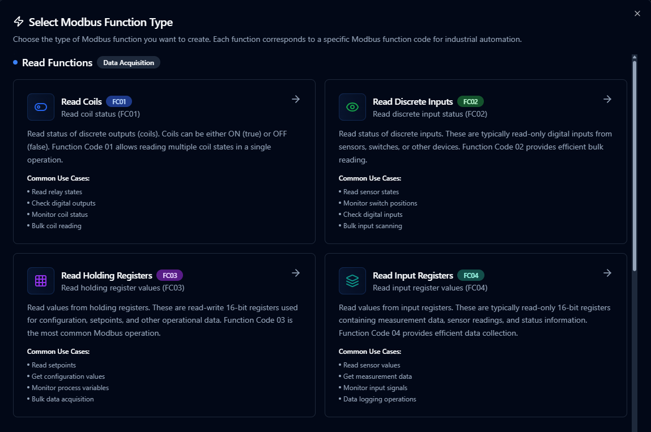
Task: Click the arrow on Read Discrete Inputs card
Action: click(607, 99)
